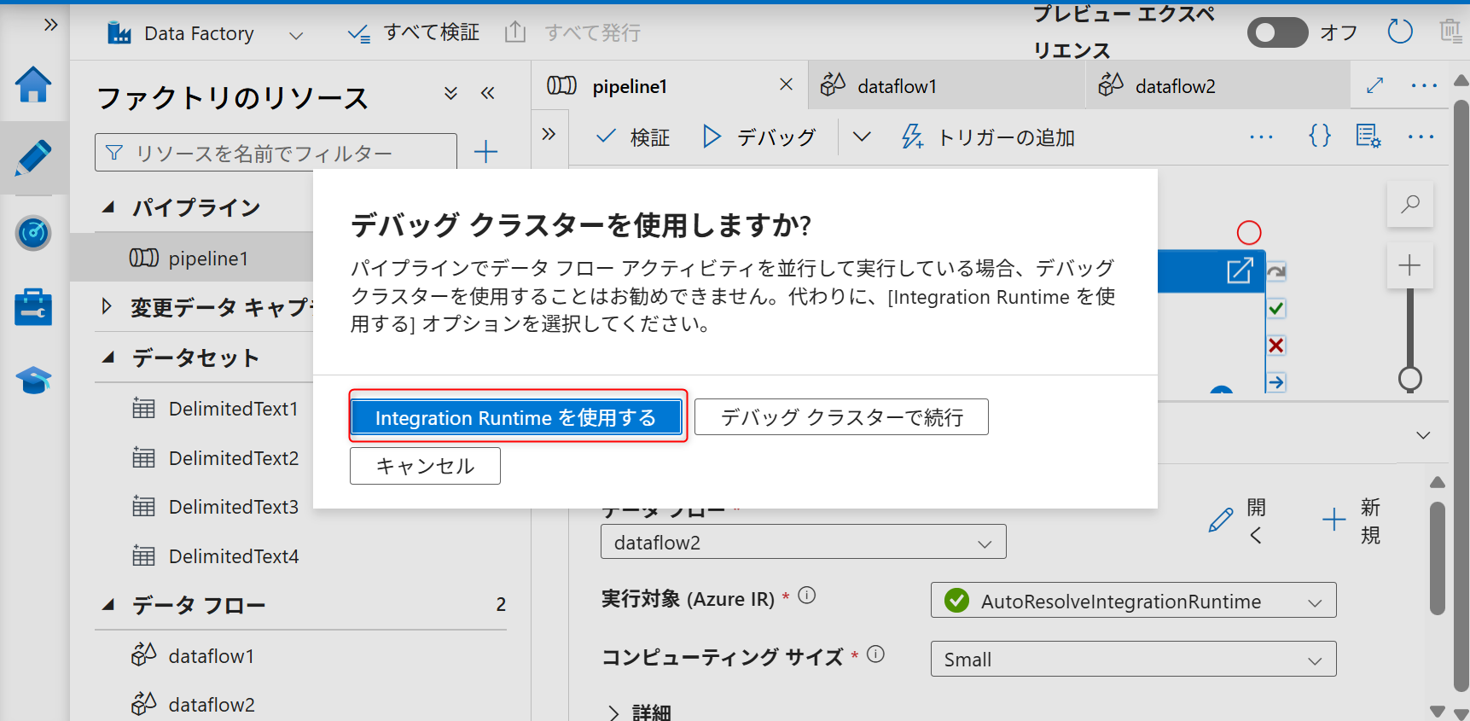Image resolution: width=1470 pixels, height=721 pixels.
Task: Open the Manage toolbox icon
Action: tap(33, 307)
